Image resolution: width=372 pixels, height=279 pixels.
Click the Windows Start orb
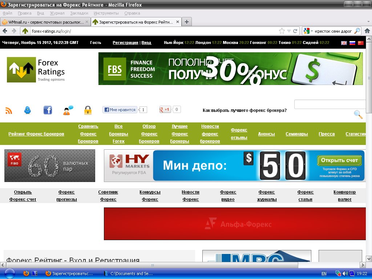pyautogui.click(x=9, y=274)
